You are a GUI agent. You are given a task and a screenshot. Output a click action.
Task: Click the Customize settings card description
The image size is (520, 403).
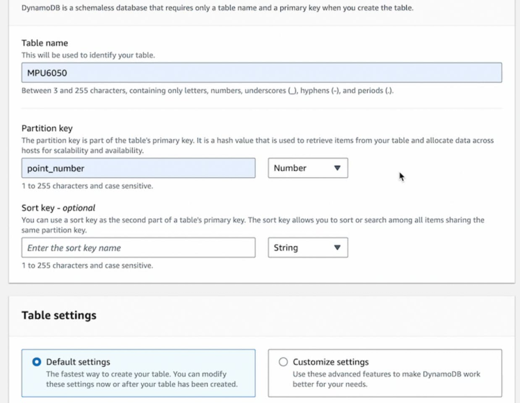pyautogui.click(x=386, y=379)
